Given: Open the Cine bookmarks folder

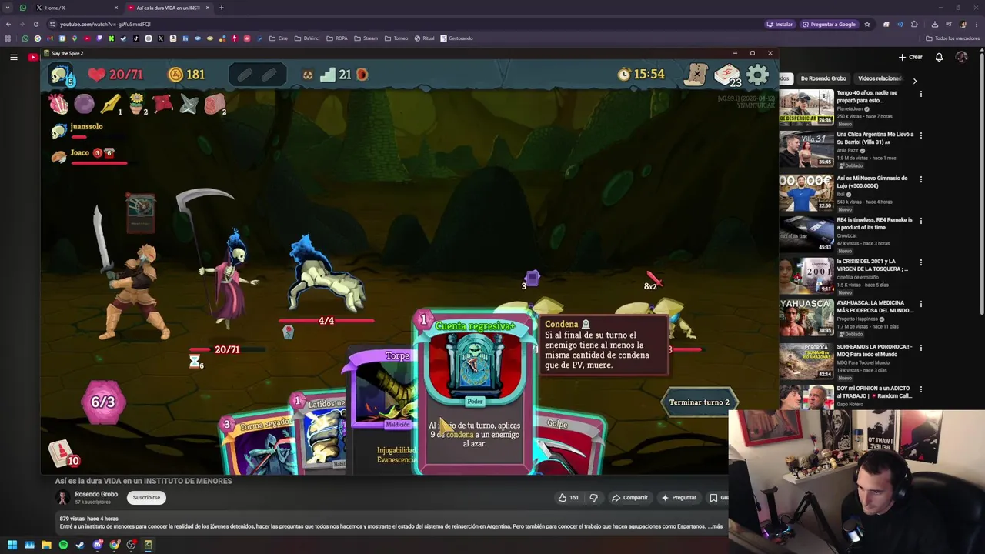Looking at the screenshot, I should pyautogui.click(x=279, y=38).
